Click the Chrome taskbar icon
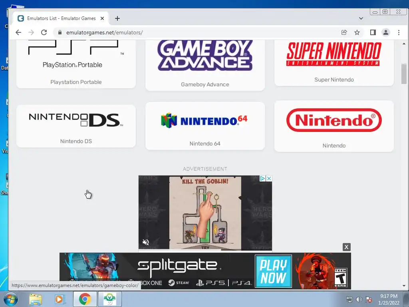 85,299
